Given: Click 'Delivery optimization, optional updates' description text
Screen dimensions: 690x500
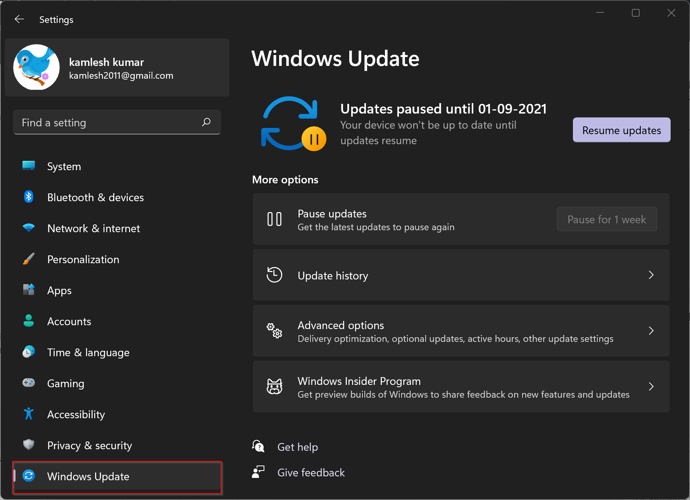Looking at the screenshot, I should pos(455,339).
